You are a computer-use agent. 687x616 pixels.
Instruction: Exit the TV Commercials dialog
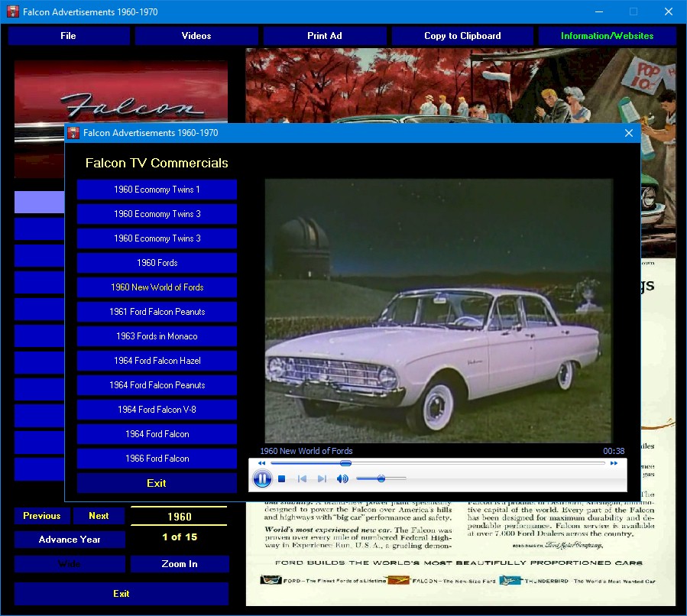tap(157, 483)
